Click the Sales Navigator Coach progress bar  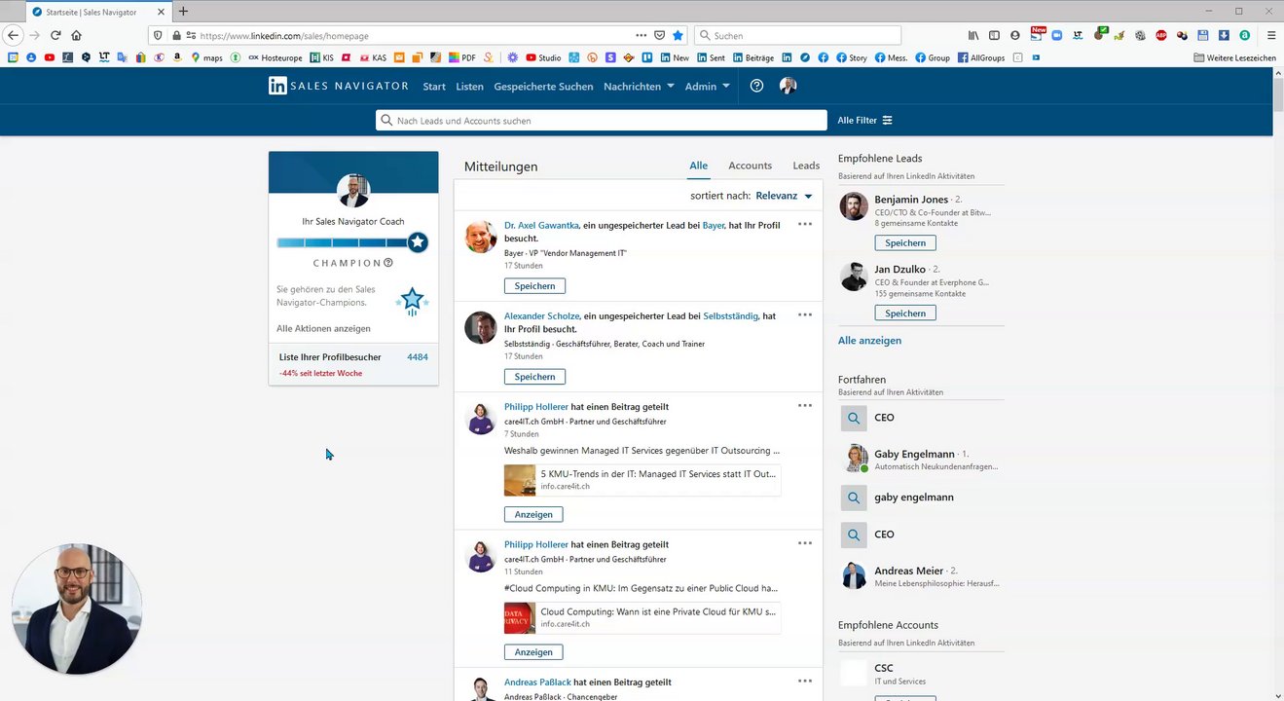point(351,242)
